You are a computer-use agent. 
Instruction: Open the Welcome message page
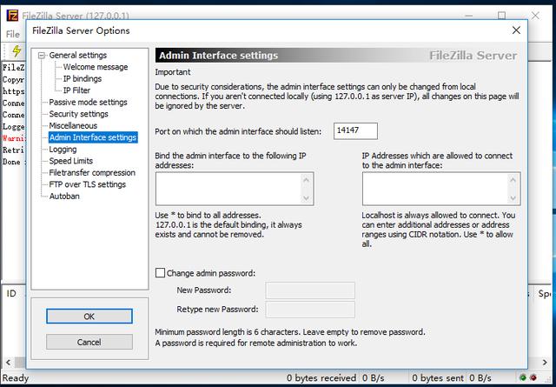click(x=96, y=67)
